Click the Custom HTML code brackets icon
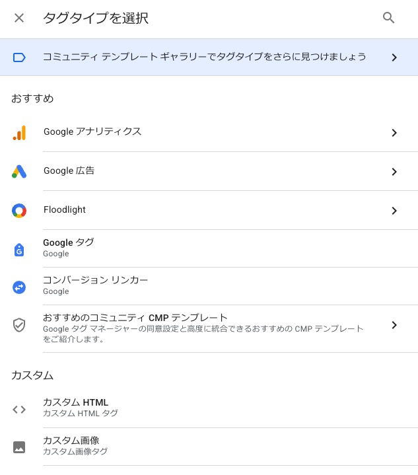 (19, 410)
